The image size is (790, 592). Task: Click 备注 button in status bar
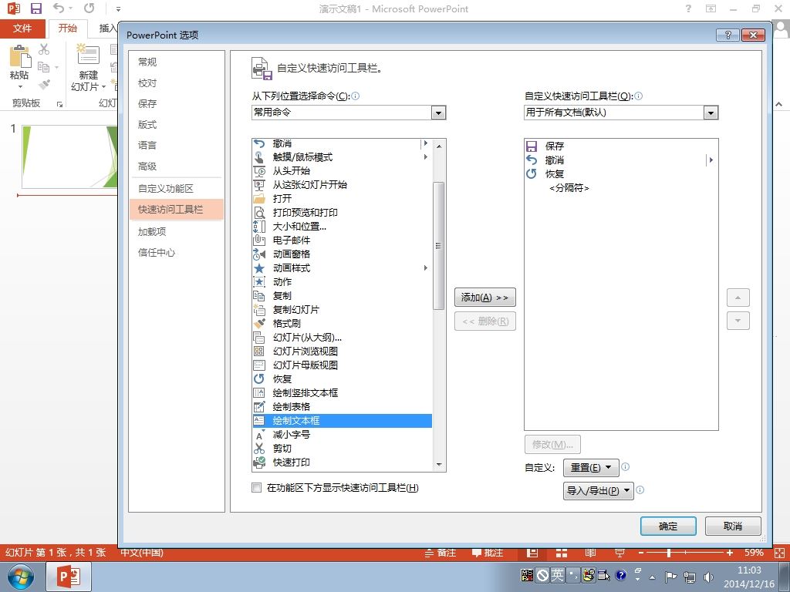[x=441, y=553]
